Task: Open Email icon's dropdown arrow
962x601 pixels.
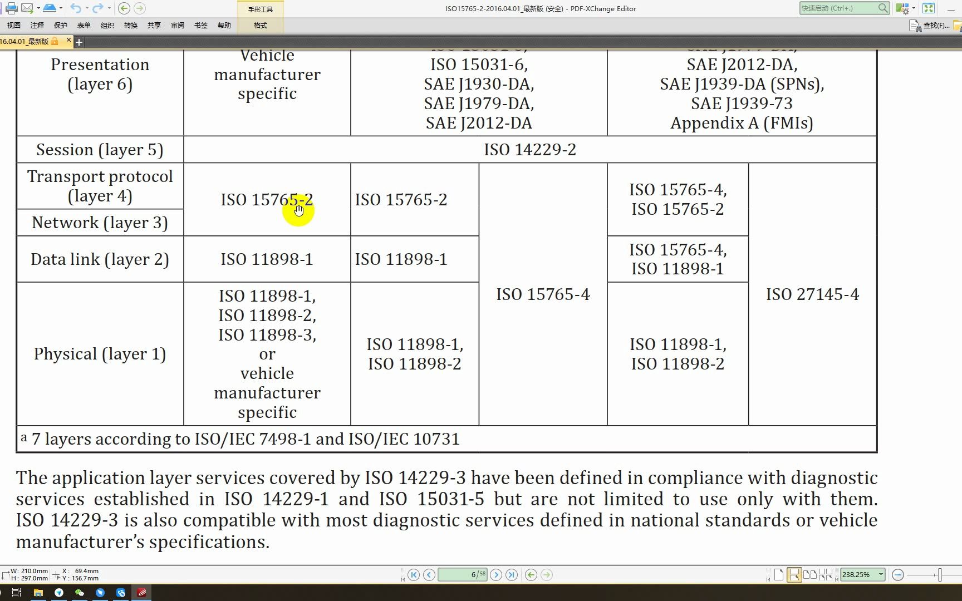Action: 38,8
